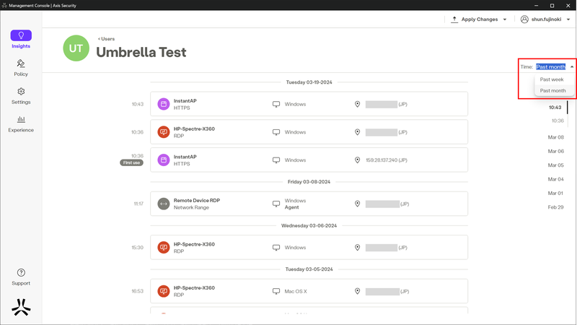Jump to Mar 04 in timeline
The width and height of the screenshot is (577, 325).
[x=555, y=179]
